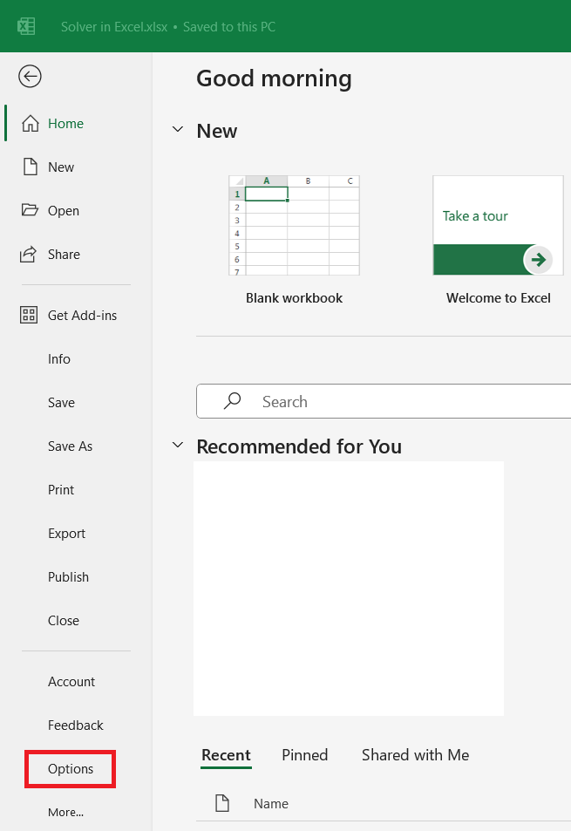Image resolution: width=571 pixels, height=831 pixels.
Task: Switch to the Shared with Me tab
Action: pos(415,754)
